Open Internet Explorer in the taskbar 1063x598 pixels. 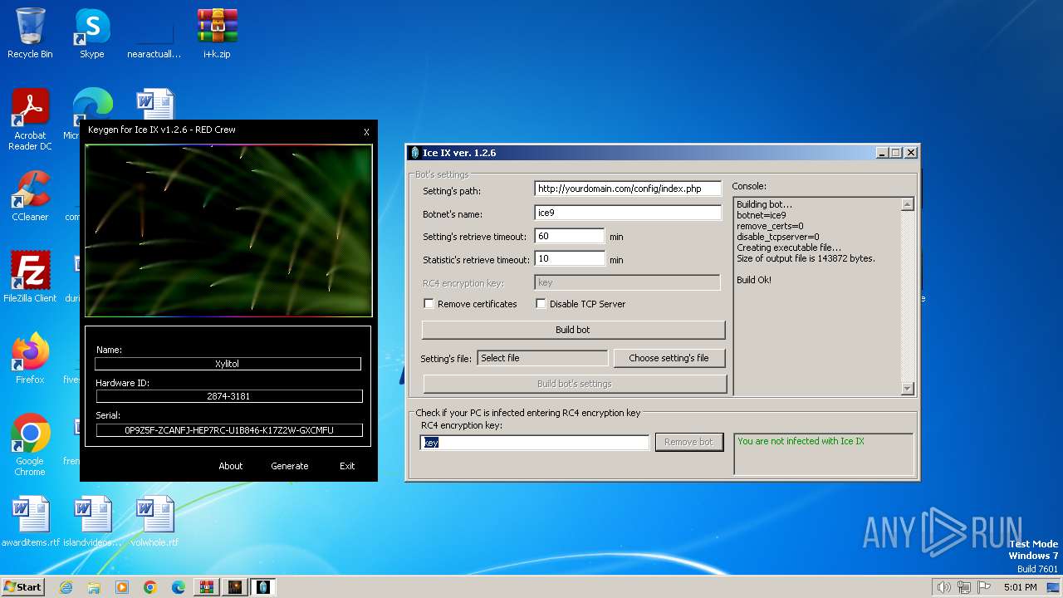pos(66,587)
